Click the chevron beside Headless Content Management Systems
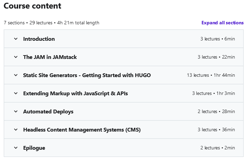The width and height of the screenshot is (245, 160). (x=16, y=130)
